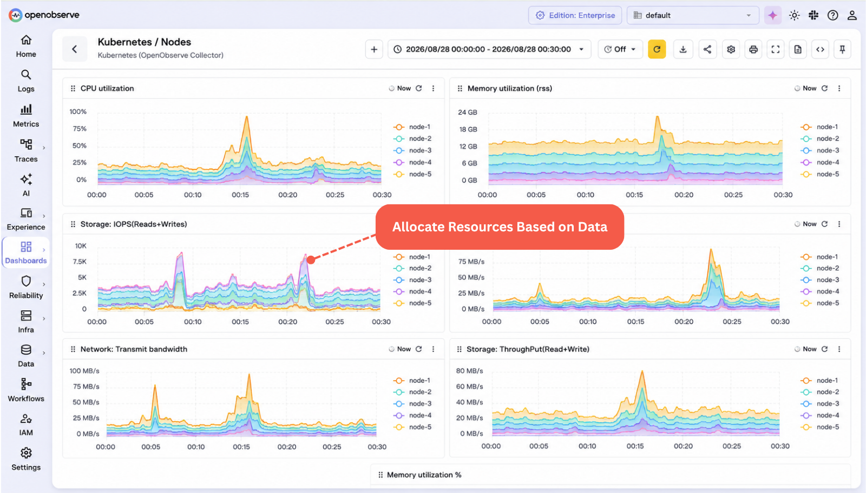Open Settings in sidebar
This screenshot has height=493, width=866.
click(x=26, y=459)
